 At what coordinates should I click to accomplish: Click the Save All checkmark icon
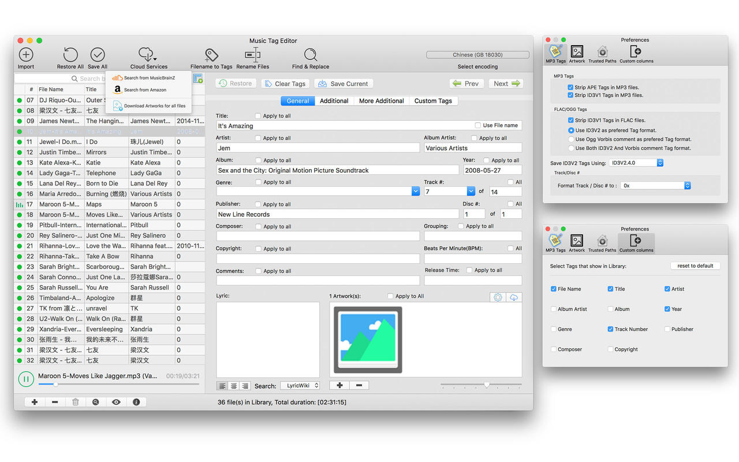[98, 55]
